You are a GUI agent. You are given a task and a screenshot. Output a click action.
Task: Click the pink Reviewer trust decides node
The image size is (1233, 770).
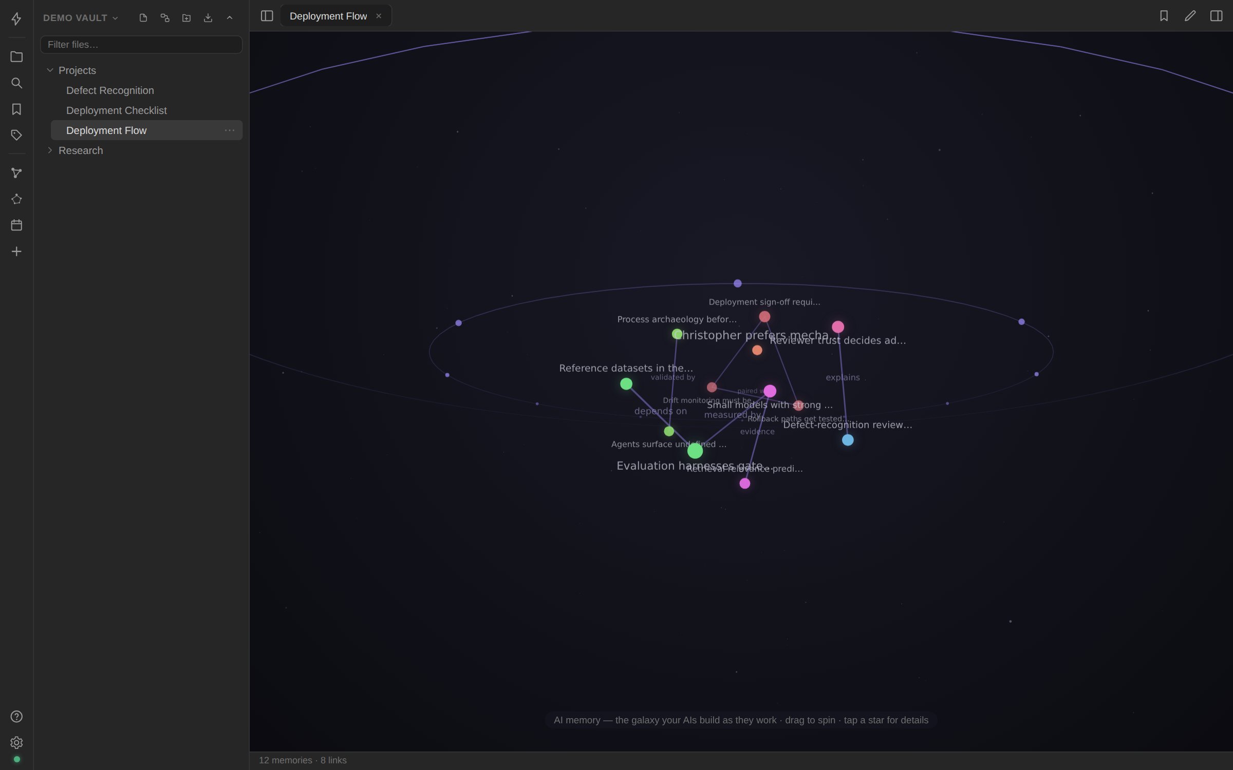(x=838, y=327)
